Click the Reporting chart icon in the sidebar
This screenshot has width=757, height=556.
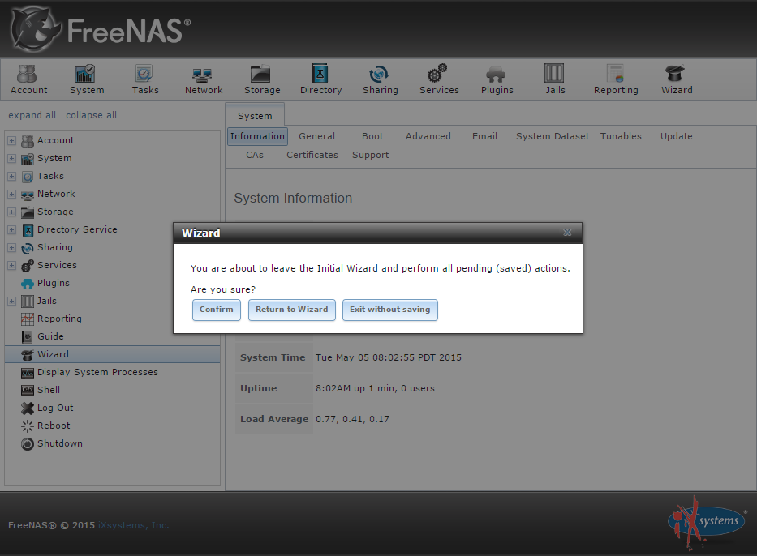(x=28, y=319)
